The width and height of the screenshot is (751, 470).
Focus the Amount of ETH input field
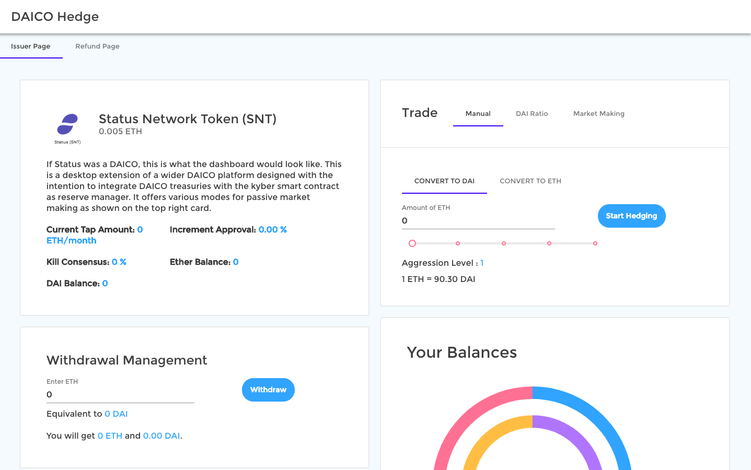point(478,221)
